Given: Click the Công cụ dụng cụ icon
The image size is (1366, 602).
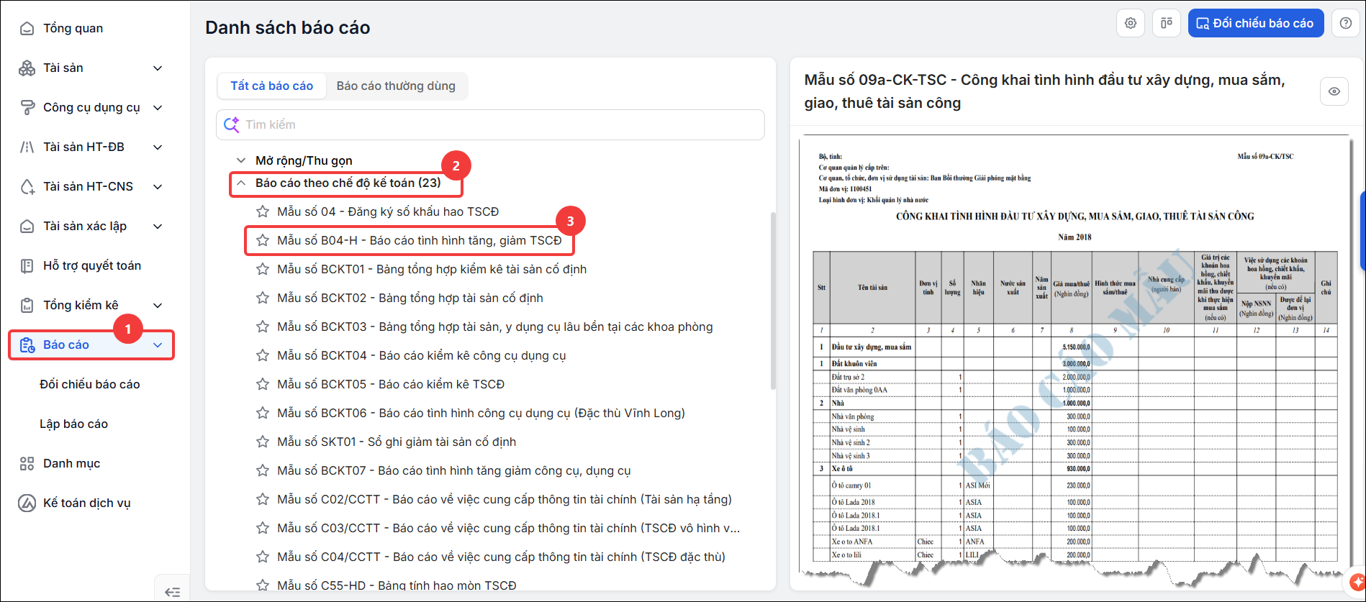Looking at the screenshot, I should 27,107.
